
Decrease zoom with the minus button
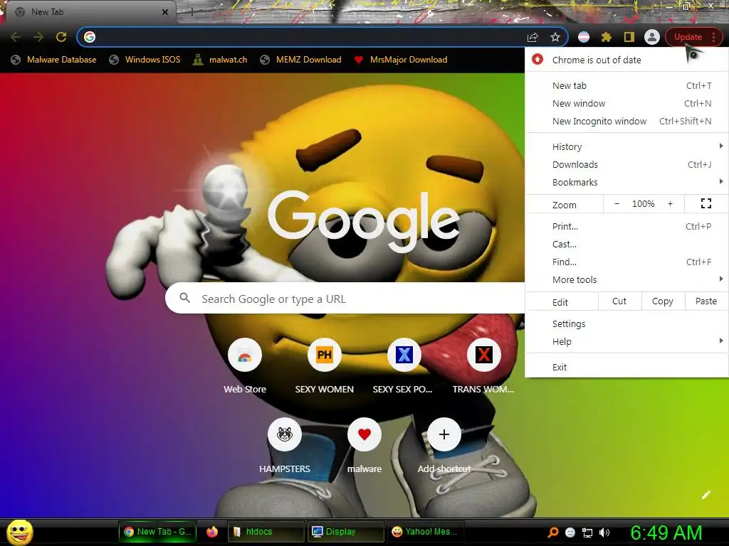(617, 204)
